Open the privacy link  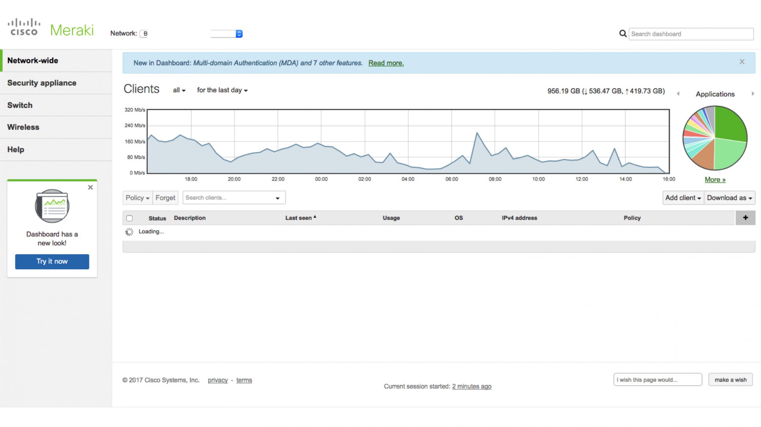point(218,380)
